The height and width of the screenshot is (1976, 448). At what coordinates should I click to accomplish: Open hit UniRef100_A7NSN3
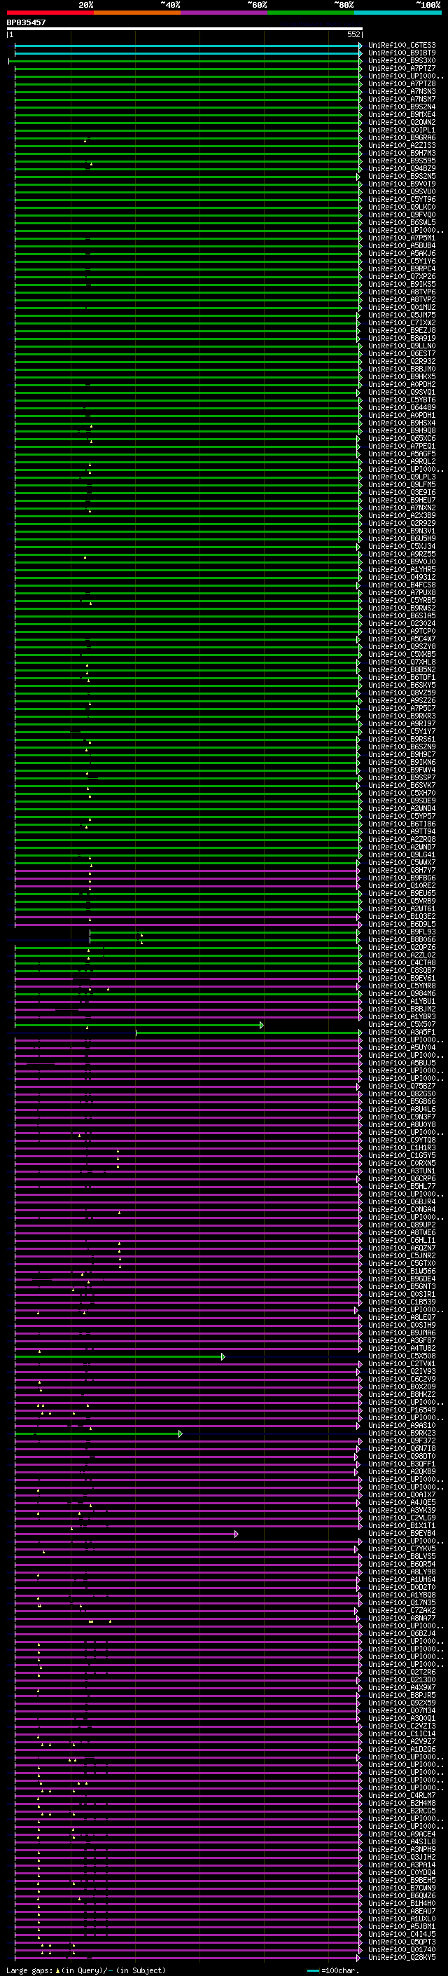tap(401, 91)
